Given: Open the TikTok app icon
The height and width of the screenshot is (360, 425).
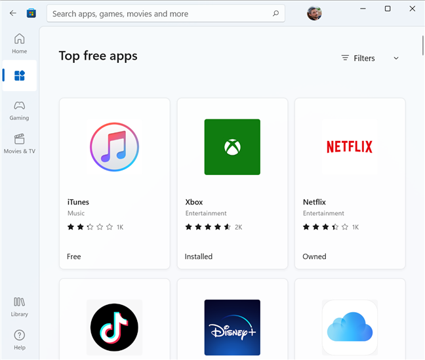Looking at the screenshot, I should (x=114, y=327).
